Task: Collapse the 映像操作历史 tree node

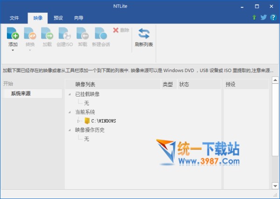Action: (x=70, y=130)
